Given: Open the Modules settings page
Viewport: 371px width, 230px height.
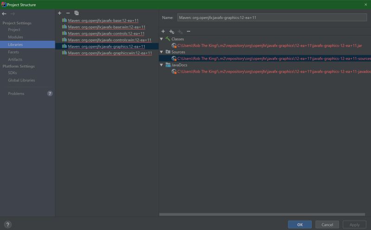Looking at the screenshot, I should point(15,37).
